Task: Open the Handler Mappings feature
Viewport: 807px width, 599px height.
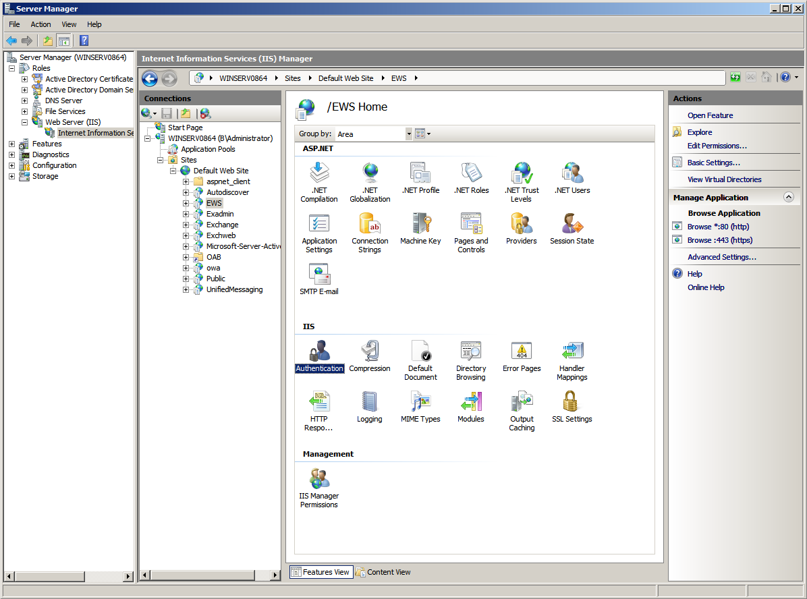Action: tap(572, 360)
